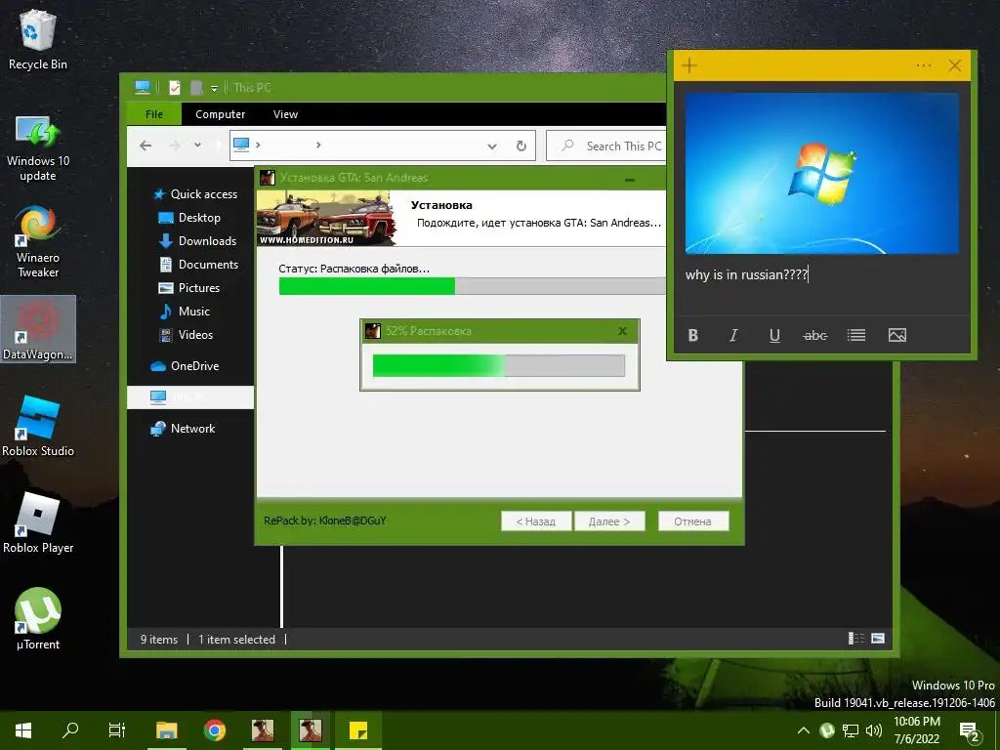Click the Далее > button in installer

pos(609,521)
